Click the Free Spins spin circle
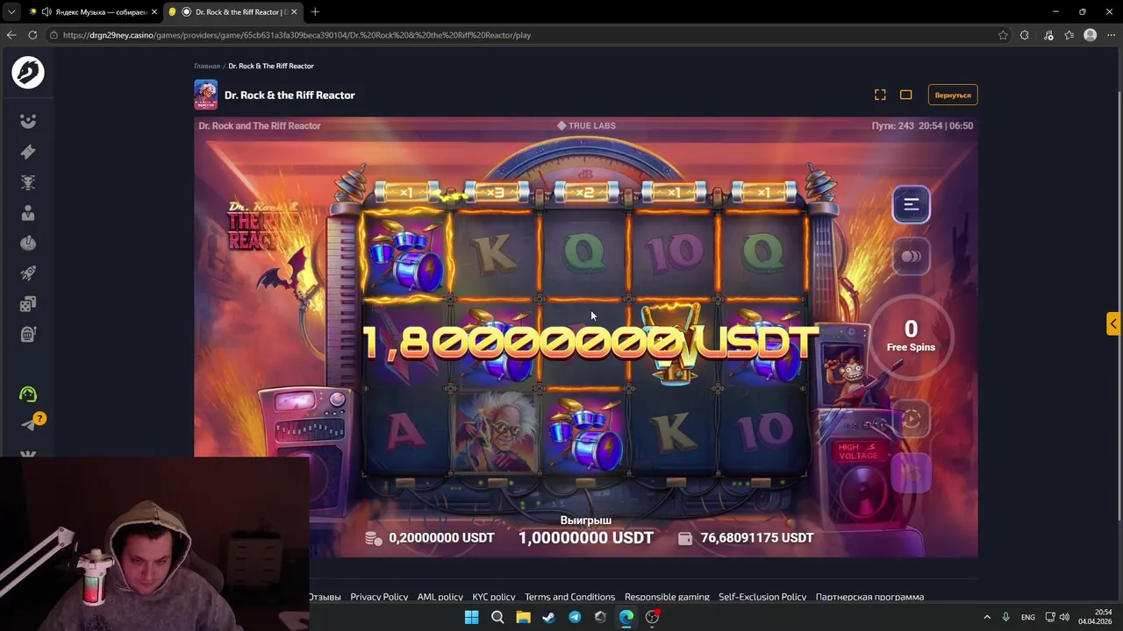1123x631 pixels. coord(911,337)
